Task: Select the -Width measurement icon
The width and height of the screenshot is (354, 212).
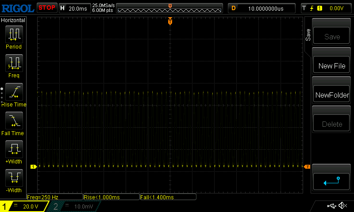Action: click(14, 178)
